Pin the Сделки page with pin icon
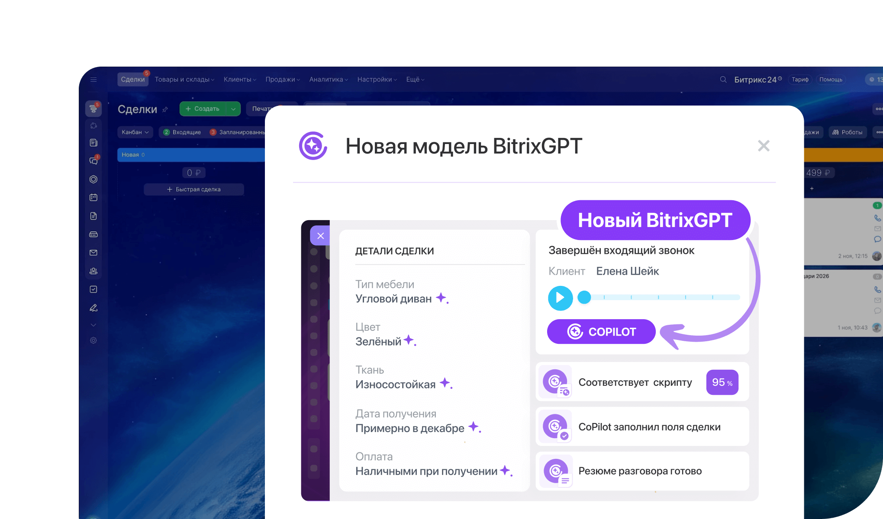The image size is (883, 519). pos(165,109)
